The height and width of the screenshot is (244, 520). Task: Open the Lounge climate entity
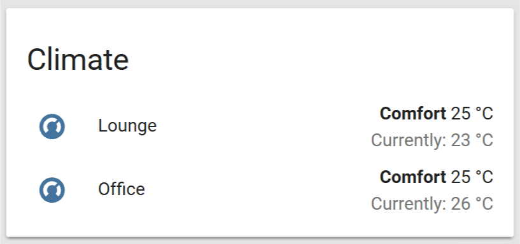(127, 126)
